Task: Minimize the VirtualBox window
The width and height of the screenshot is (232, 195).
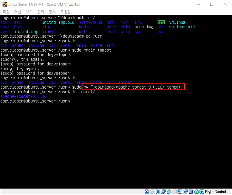Action: click(x=199, y=5)
